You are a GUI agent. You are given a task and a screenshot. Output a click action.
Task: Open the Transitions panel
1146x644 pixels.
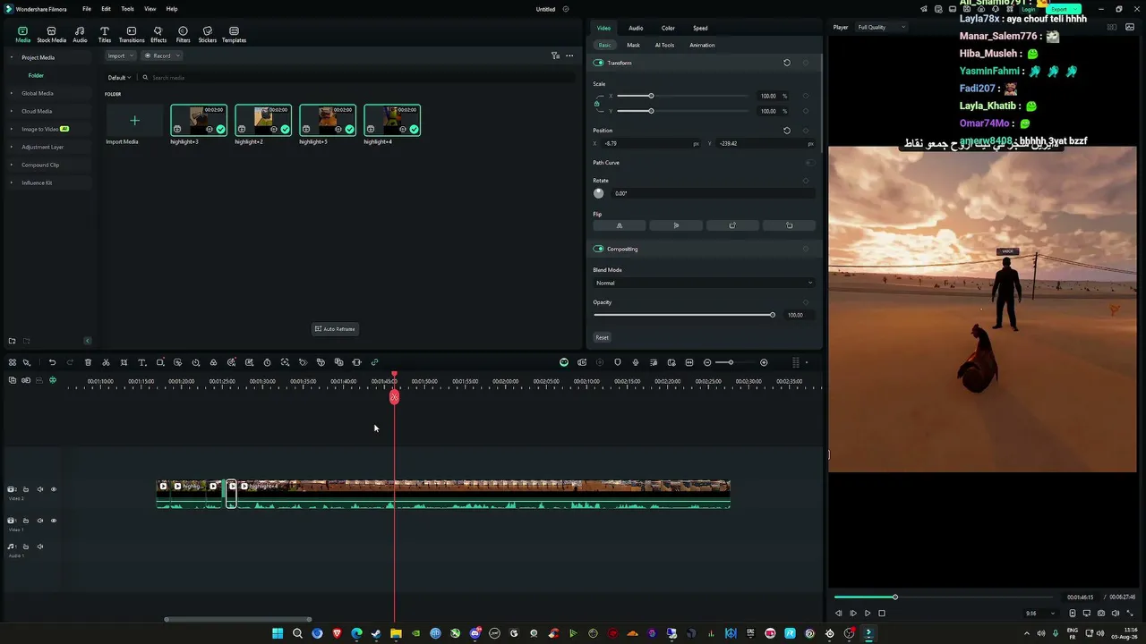132,34
